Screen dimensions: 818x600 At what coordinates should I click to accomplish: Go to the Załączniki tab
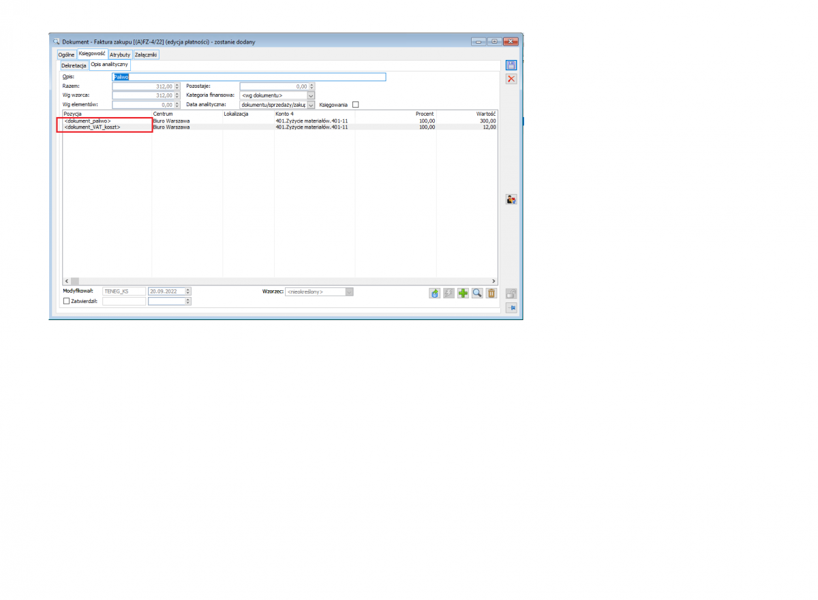point(146,54)
